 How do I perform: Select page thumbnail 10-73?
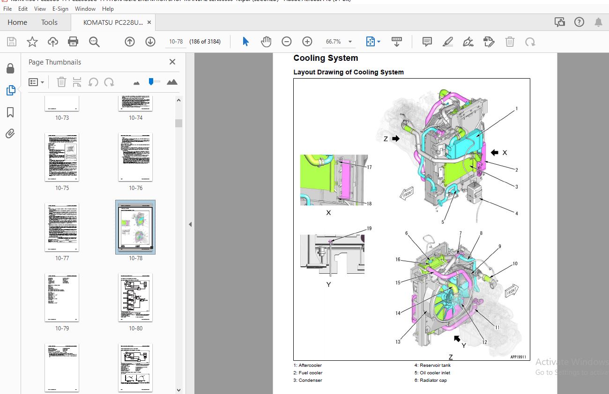(x=62, y=103)
